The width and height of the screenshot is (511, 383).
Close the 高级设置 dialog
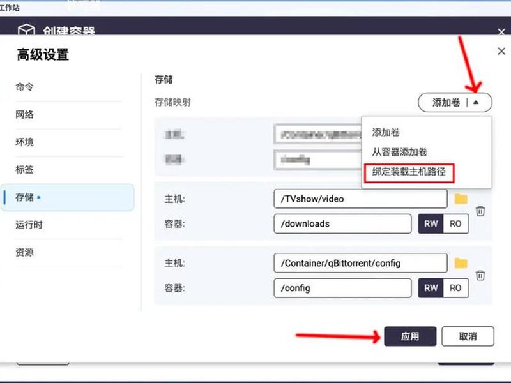coord(501,51)
